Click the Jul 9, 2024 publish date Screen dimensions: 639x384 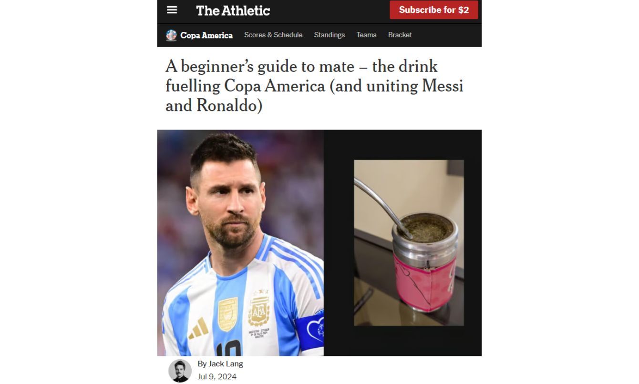pyautogui.click(x=217, y=376)
